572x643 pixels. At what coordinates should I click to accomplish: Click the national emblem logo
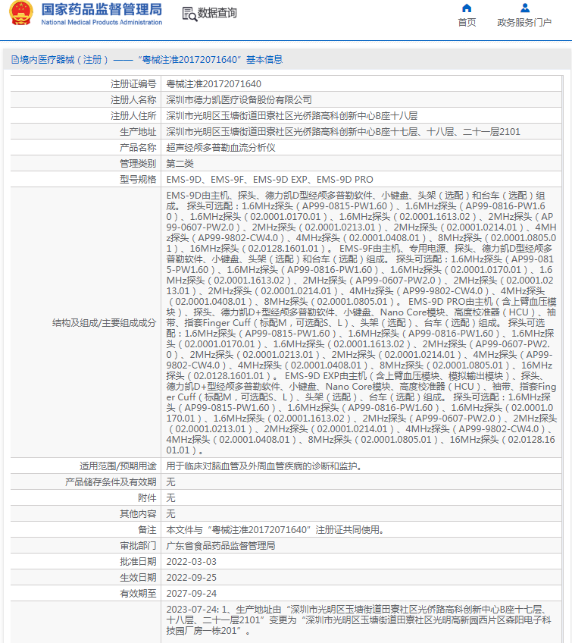[21, 13]
